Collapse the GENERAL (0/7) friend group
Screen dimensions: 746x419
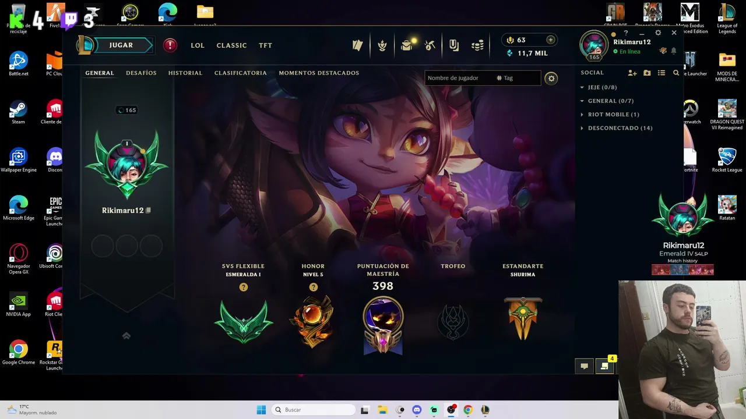tap(607, 101)
